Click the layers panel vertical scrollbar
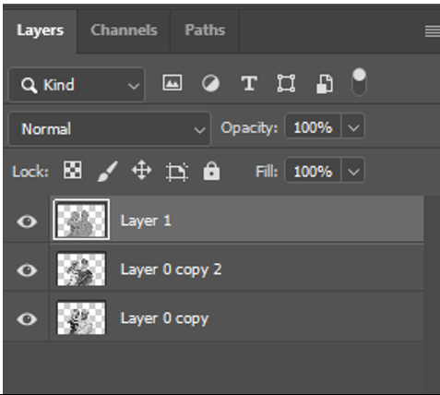 tap(432, 294)
